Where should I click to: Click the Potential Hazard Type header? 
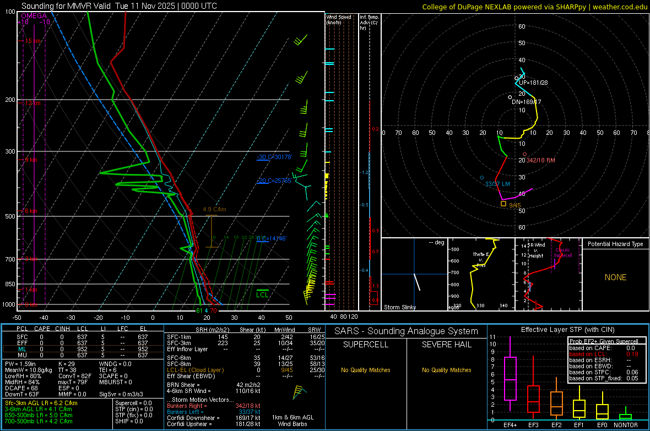[x=615, y=244]
